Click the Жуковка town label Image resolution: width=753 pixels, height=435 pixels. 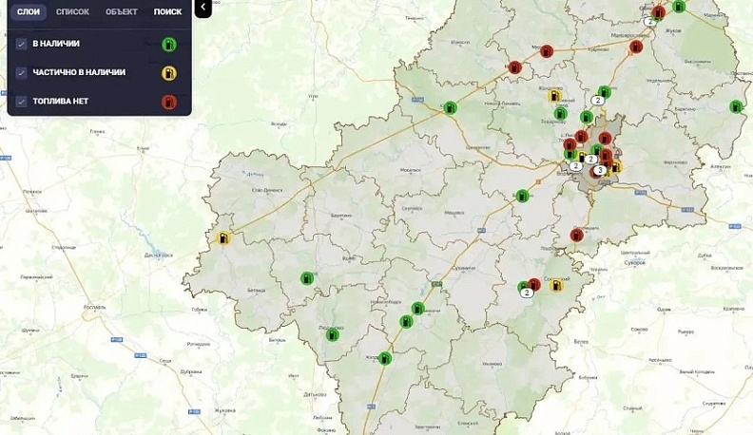coord(224,410)
